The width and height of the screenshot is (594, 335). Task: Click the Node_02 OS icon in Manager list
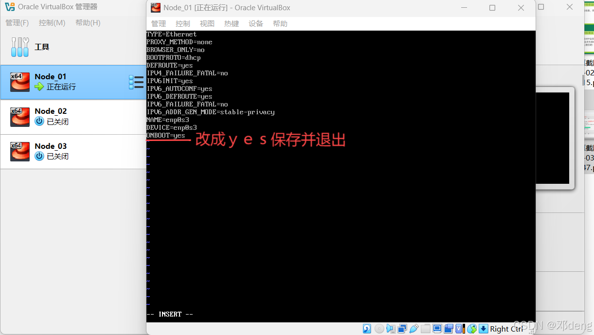coord(20,117)
